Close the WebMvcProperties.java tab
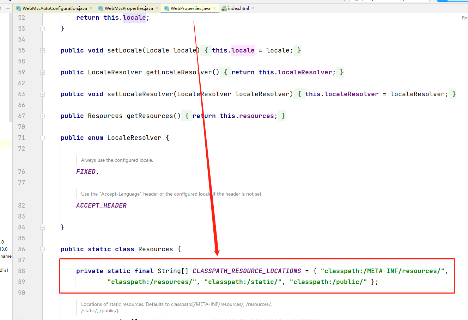The height and width of the screenshot is (320, 468). pyautogui.click(x=157, y=8)
